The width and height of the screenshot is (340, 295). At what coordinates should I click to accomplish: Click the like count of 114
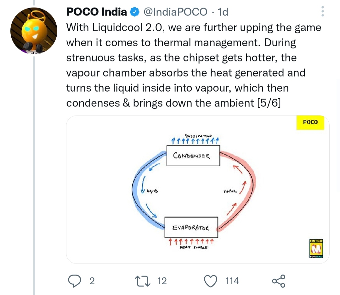[232, 281]
